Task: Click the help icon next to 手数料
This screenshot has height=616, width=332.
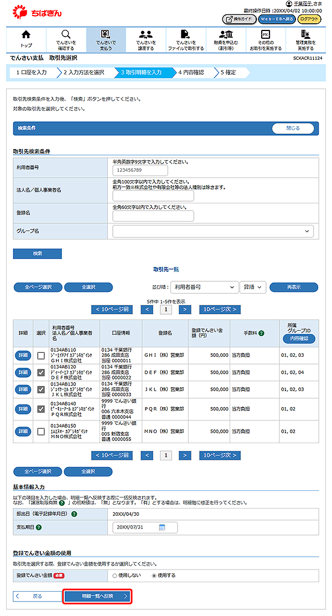Action: coord(261,333)
